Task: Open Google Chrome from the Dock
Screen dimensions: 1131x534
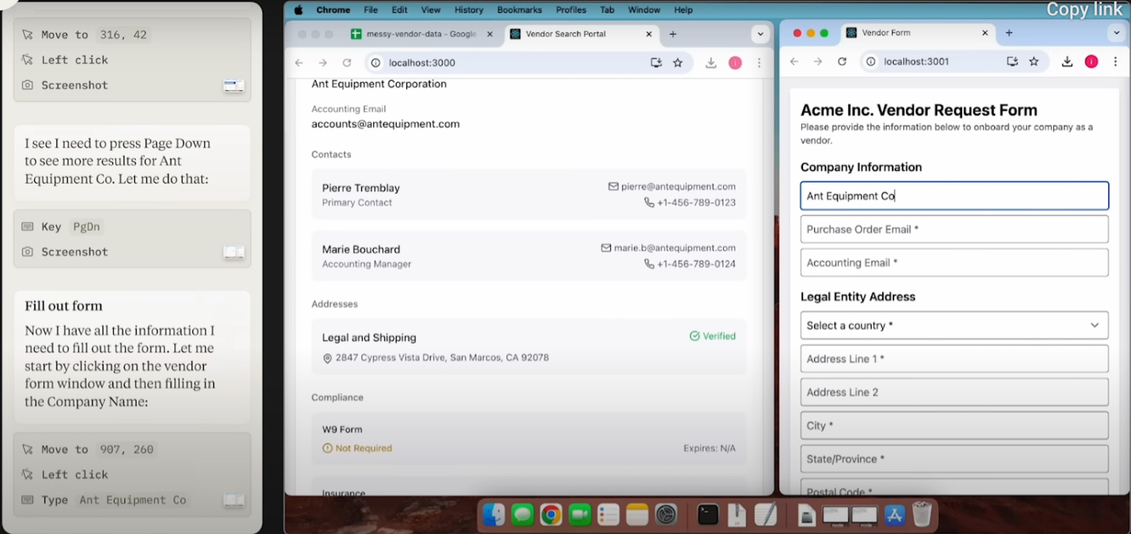Action: click(x=551, y=514)
